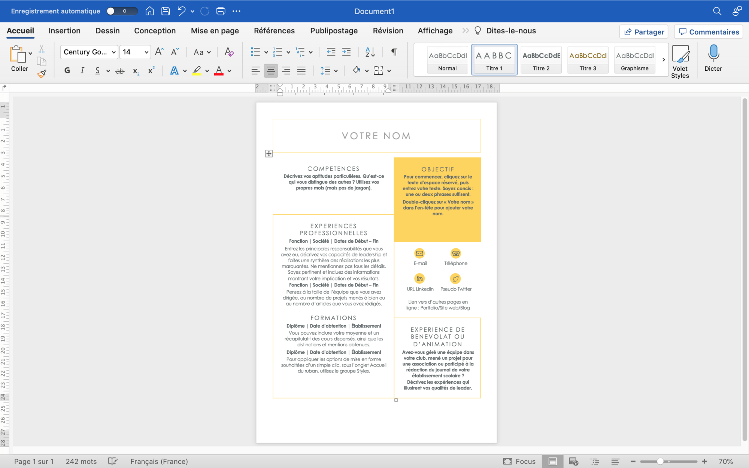Open the Révision tab
The image size is (749, 468).
pyautogui.click(x=388, y=31)
